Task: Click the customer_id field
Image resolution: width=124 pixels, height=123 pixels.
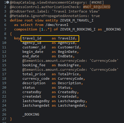Action: 34,47
